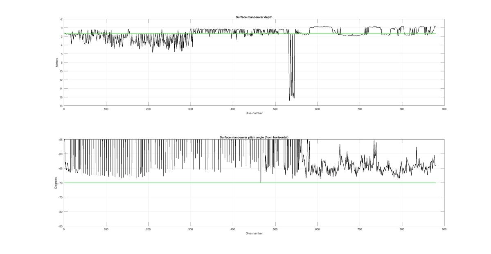Click the "-2" tick on the Meters axis
The height and width of the screenshot is (254, 491).
(x=61, y=19)
